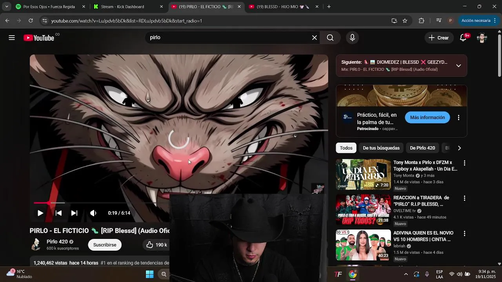Open the REACCION a TIRADERA video thumbnail
502x282 pixels.
point(363,210)
